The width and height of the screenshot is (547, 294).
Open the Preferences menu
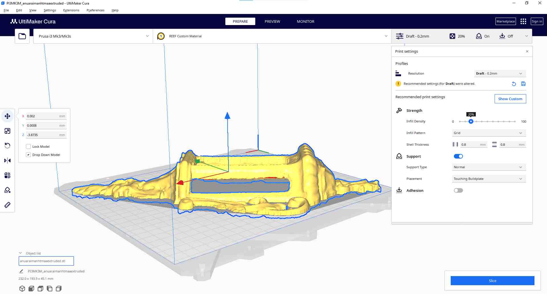(x=95, y=10)
